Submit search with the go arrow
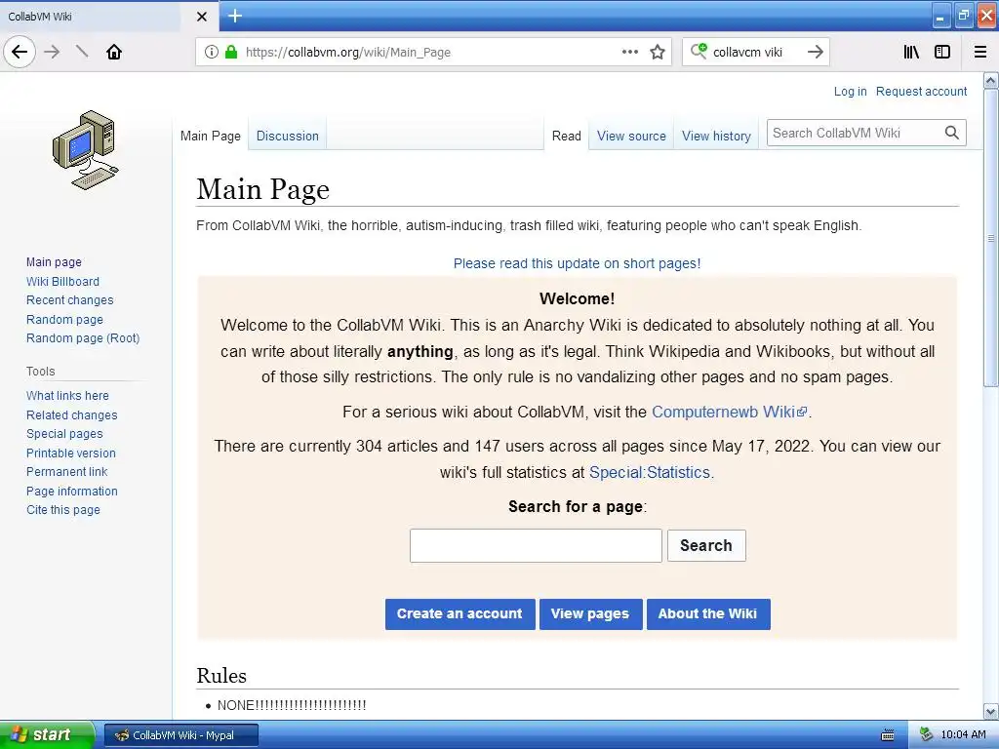Image resolution: width=999 pixels, height=749 pixels. pos(816,52)
